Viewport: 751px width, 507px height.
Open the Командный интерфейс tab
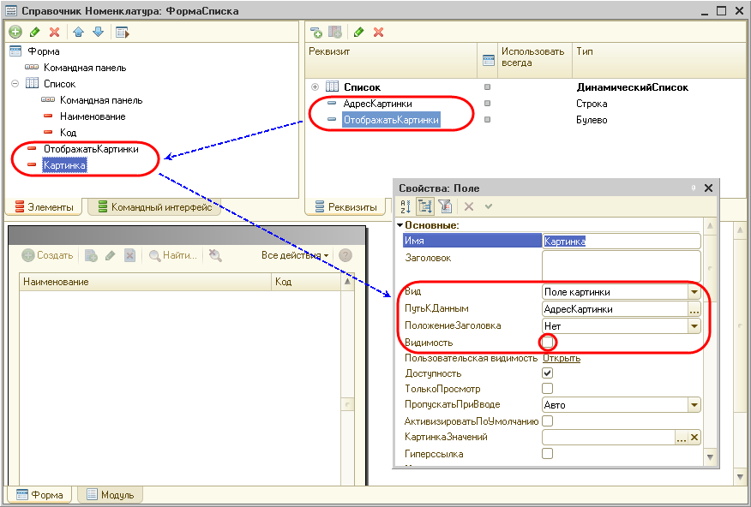click(154, 206)
